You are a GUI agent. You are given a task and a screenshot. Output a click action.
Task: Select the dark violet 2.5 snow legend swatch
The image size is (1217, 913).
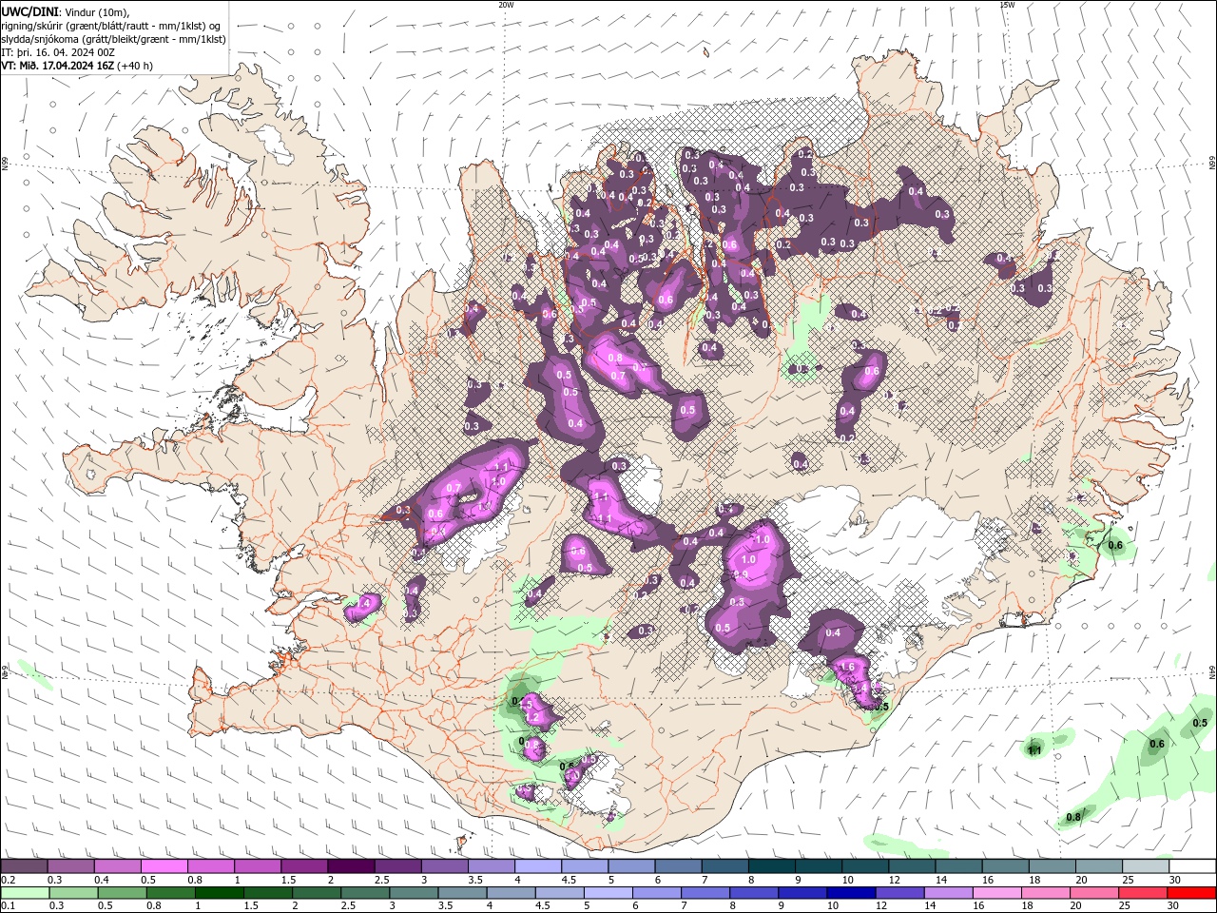coord(397,866)
